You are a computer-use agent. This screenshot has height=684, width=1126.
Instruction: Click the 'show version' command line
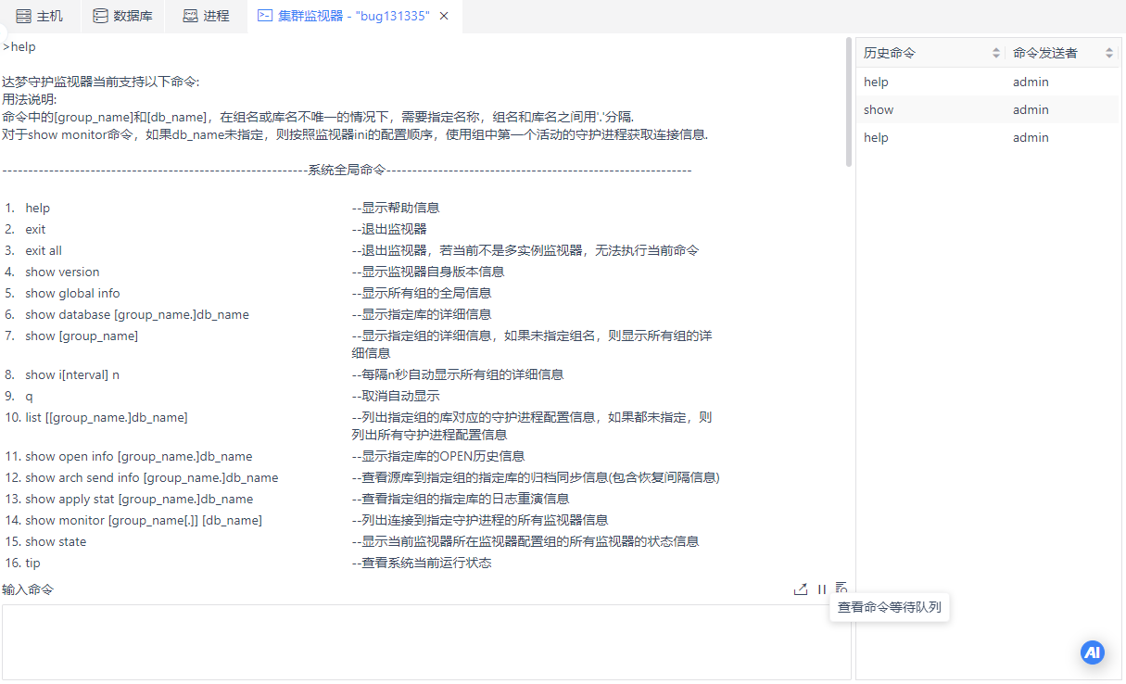(62, 272)
